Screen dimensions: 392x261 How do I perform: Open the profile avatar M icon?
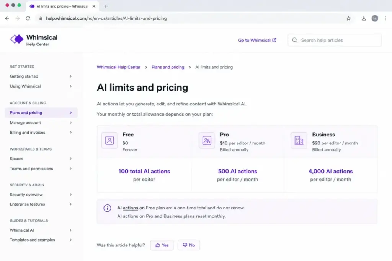pyautogui.click(x=375, y=18)
